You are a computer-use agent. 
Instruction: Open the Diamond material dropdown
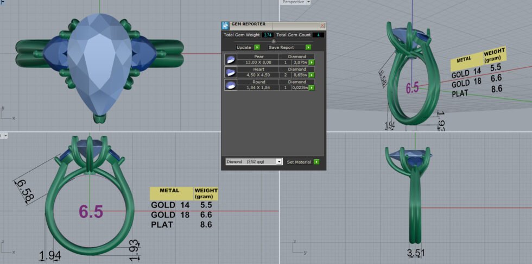[280, 162]
